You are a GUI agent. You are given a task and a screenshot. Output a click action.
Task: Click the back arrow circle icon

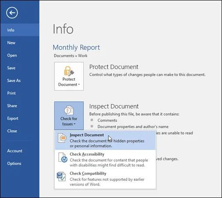pyautogui.click(x=12, y=13)
